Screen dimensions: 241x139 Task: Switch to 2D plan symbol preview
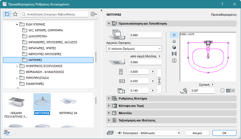174,35
